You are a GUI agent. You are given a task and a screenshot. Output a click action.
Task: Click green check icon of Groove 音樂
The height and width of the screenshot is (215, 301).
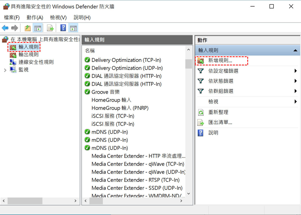coord(87,92)
